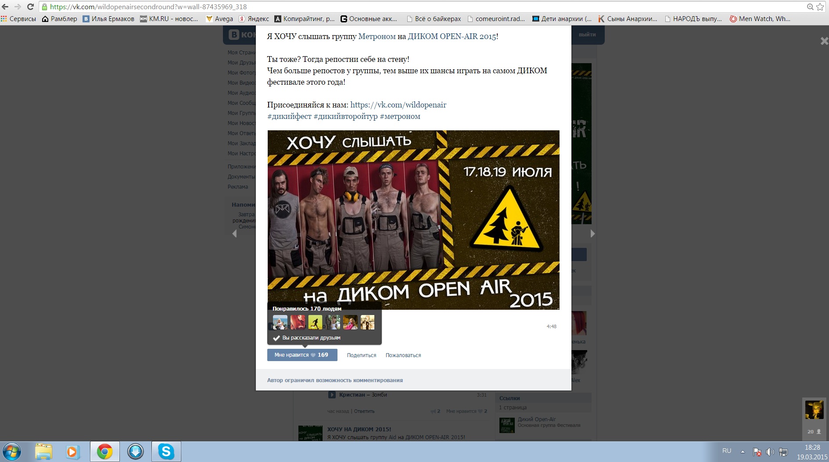Viewport: 829px width, 462px height.
Task: Open the Яндекс bookmark
Action: pyautogui.click(x=254, y=19)
